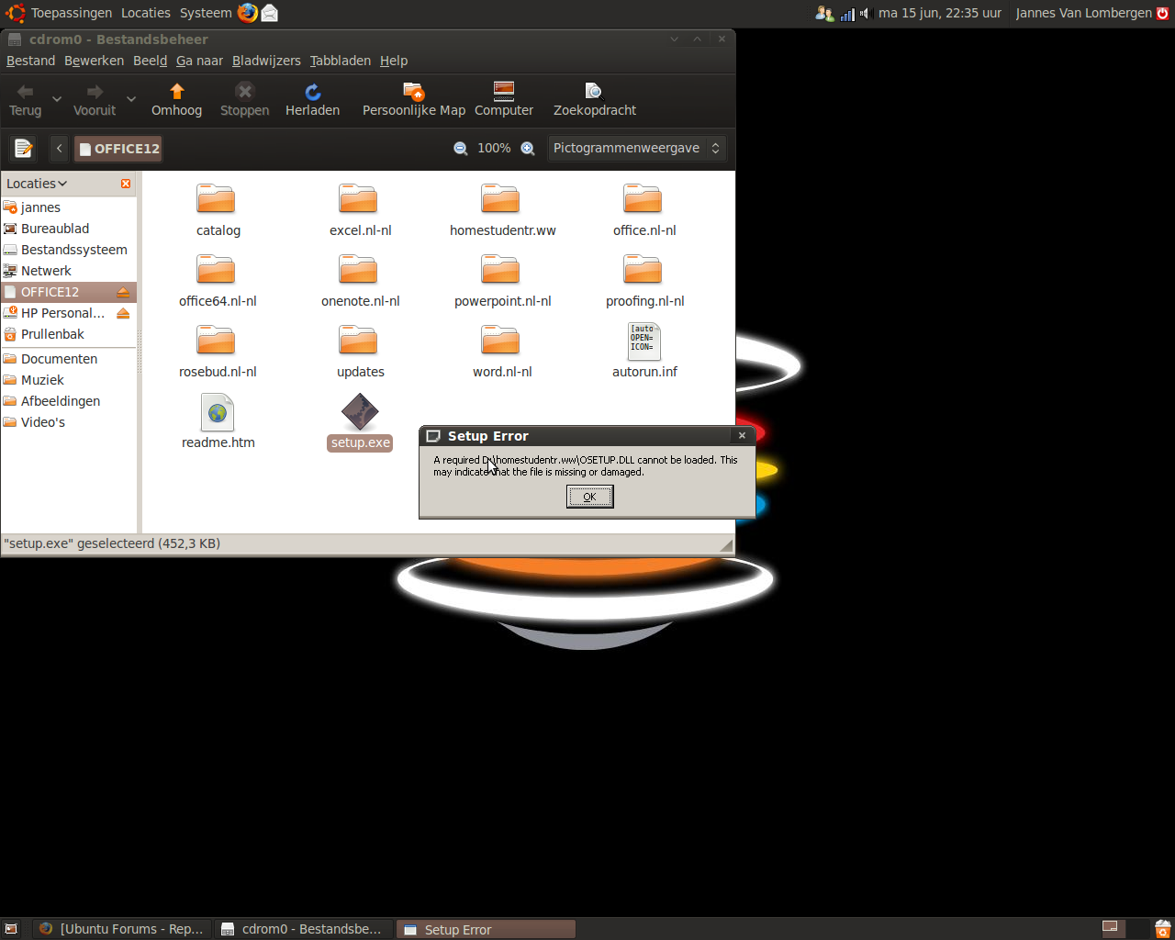Expand the Vooruit history dropdown arrow
Screen dimensions: 1175x940
(131, 99)
